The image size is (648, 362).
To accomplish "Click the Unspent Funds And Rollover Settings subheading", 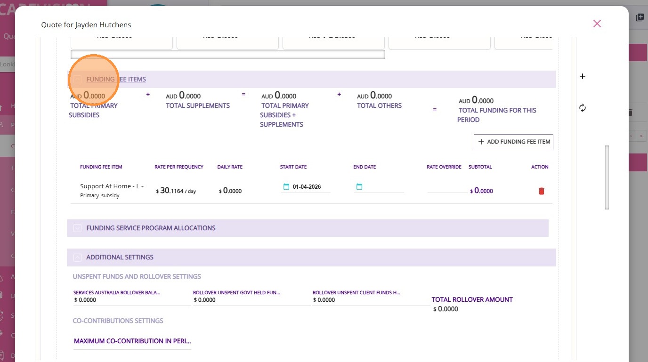I will tap(137, 277).
